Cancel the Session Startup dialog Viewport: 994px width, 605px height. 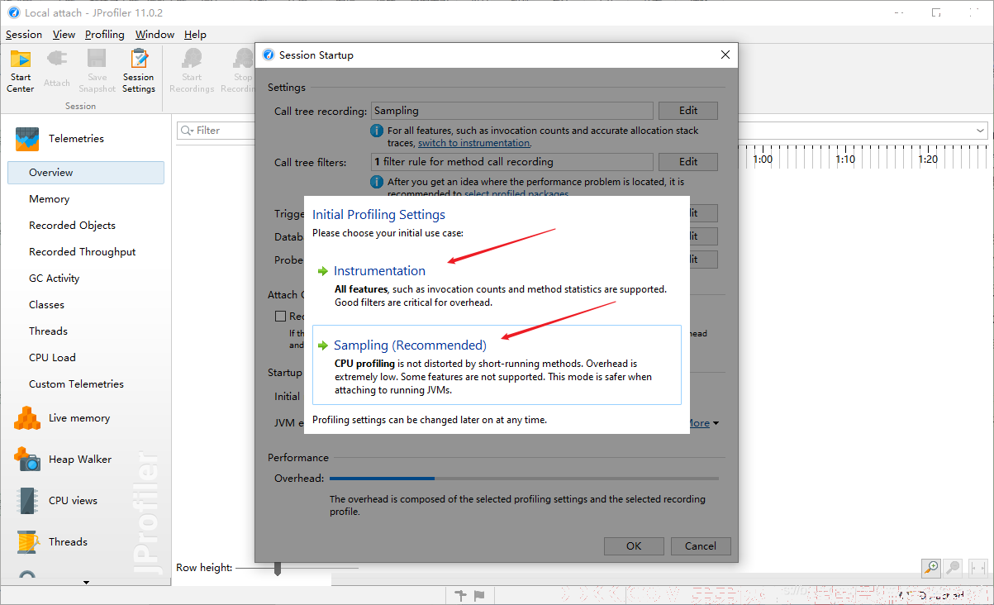(701, 545)
